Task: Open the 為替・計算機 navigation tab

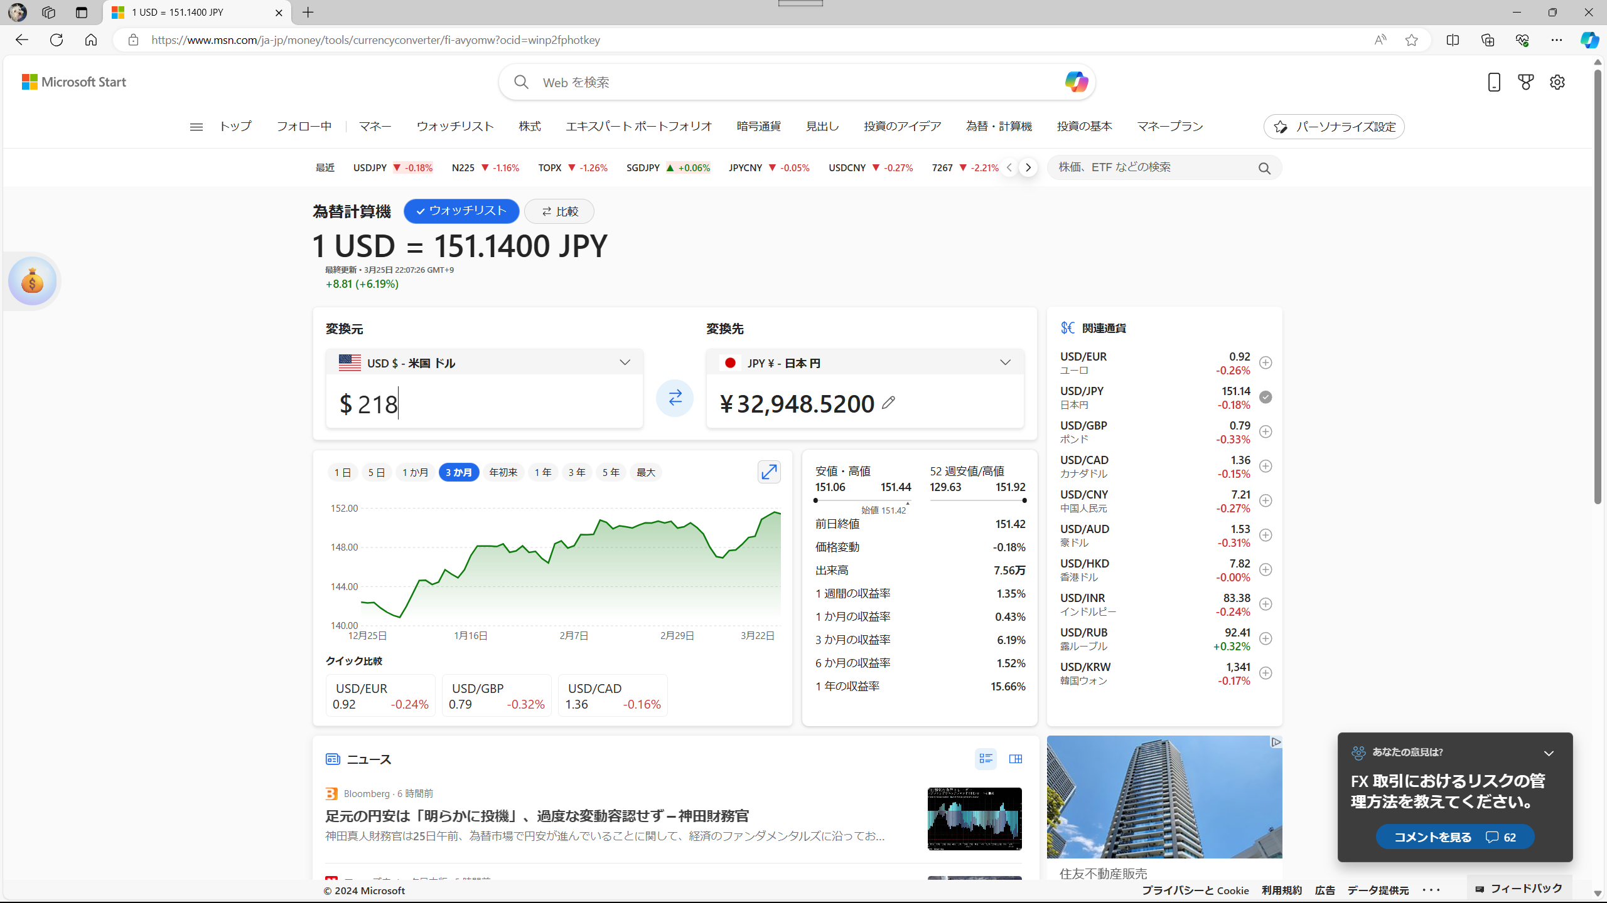Action: pyautogui.click(x=999, y=127)
